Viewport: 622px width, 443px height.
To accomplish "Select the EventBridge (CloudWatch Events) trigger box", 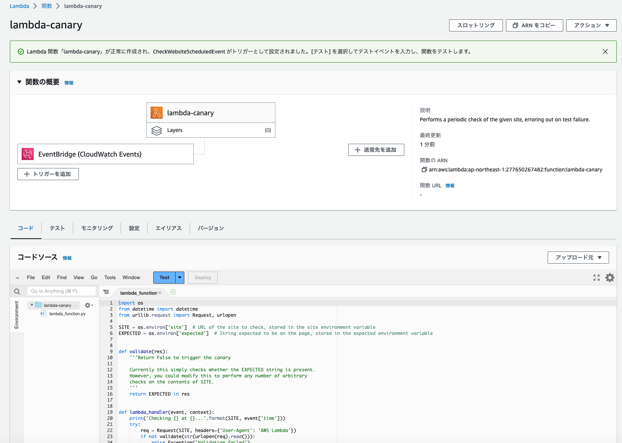I will click(105, 154).
